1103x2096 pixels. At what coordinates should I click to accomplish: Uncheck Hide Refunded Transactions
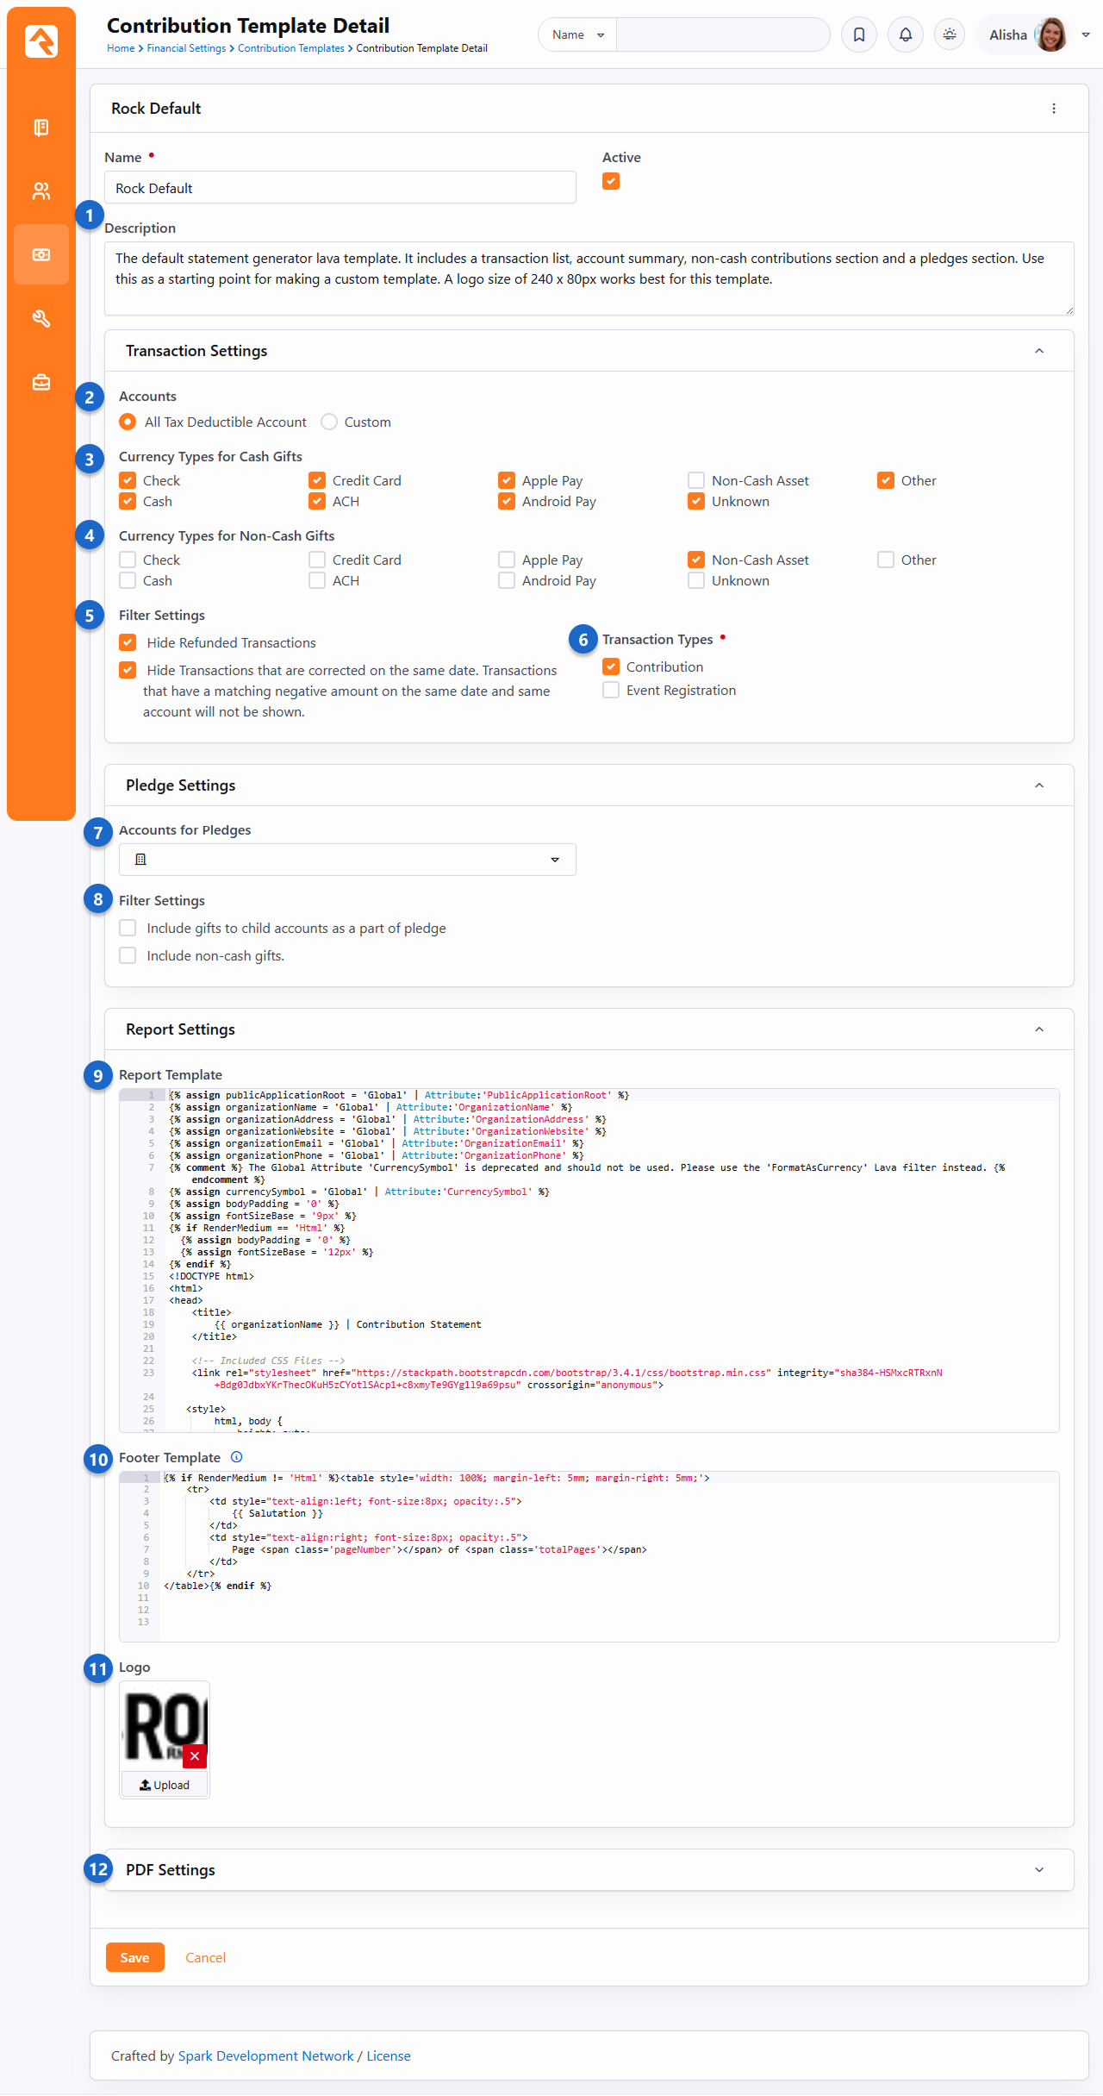point(128,643)
